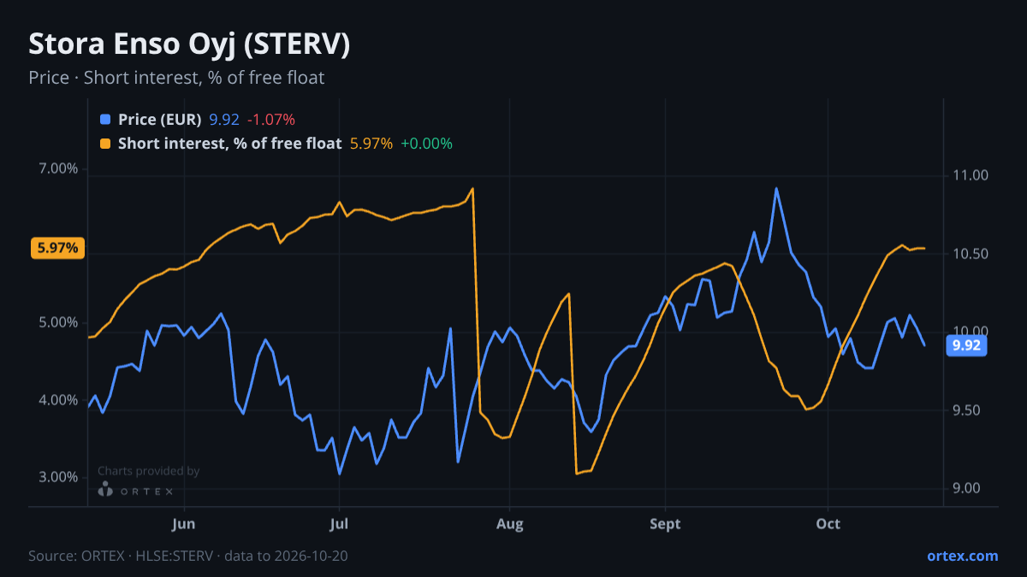Click the 10.50 right axis label
Viewport: 1027px width, 577px height.
click(969, 254)
